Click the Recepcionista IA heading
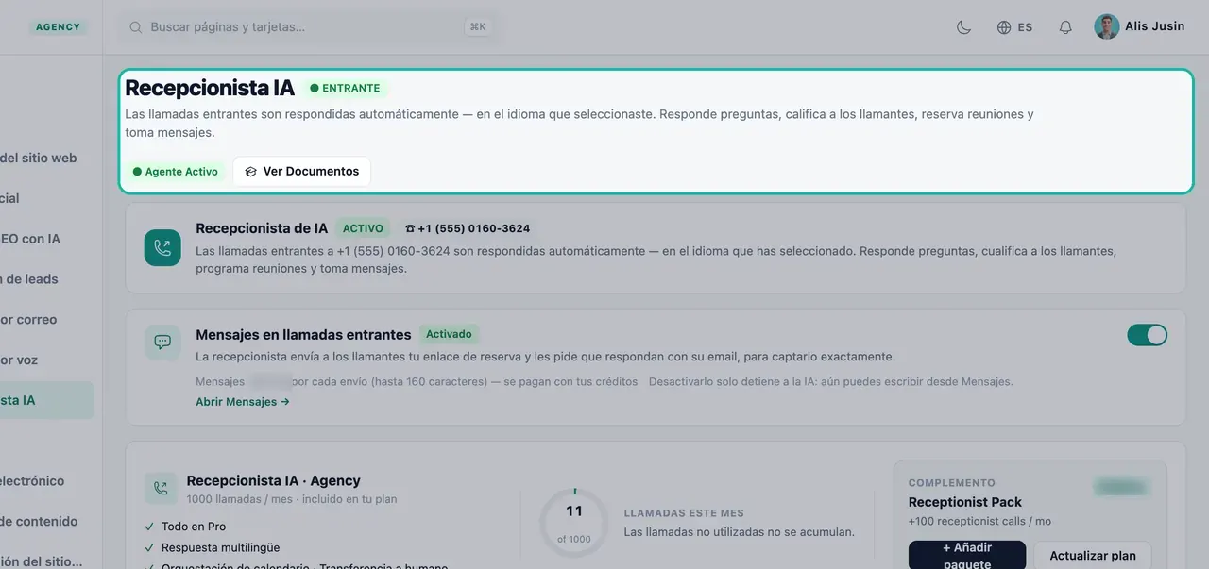 point(210,88)
